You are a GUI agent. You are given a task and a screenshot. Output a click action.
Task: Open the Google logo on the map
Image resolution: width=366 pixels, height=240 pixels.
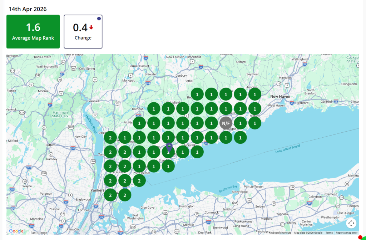tap(16, 231)
